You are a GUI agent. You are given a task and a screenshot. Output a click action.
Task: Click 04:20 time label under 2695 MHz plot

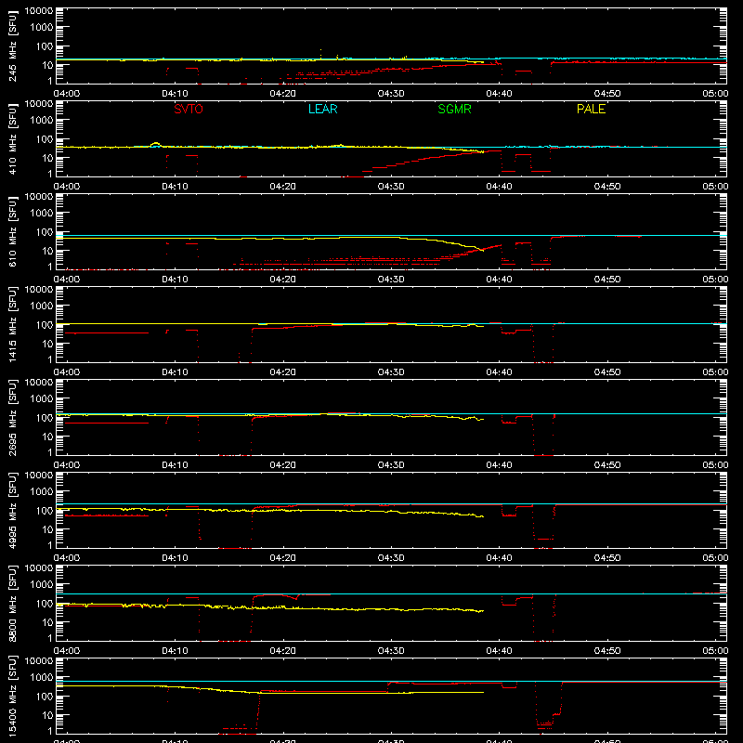pos(283,465)
